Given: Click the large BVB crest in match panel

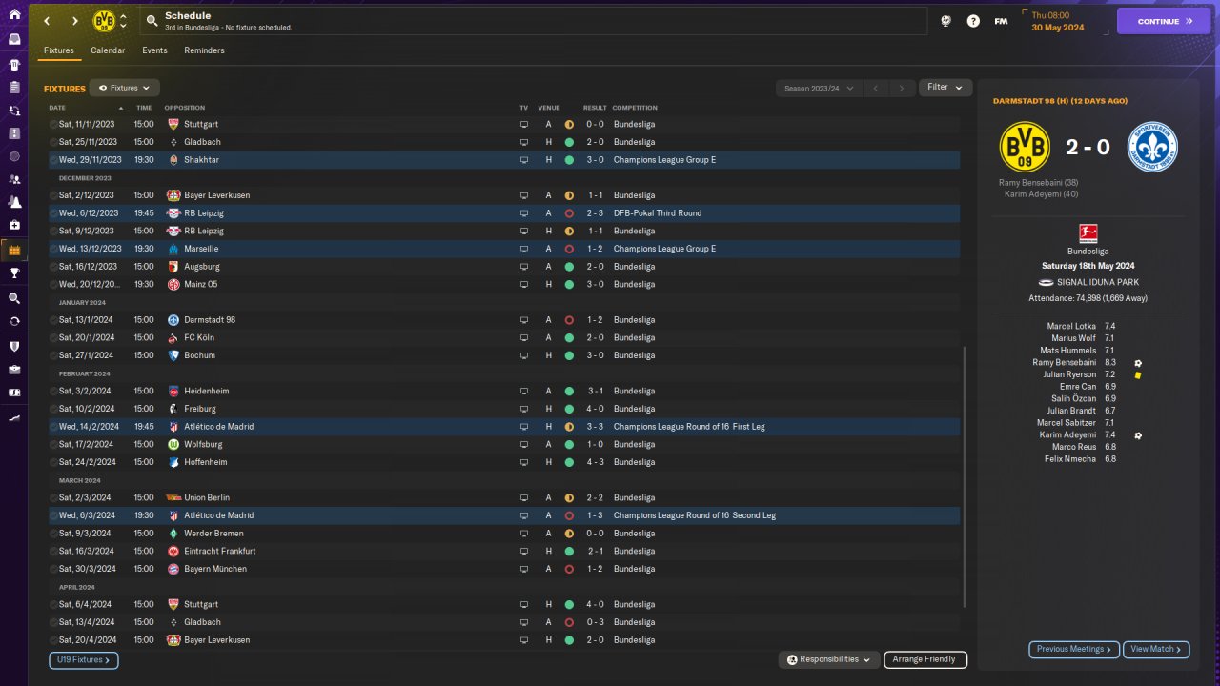Looking at the screenshot, I should (1025, 147).
